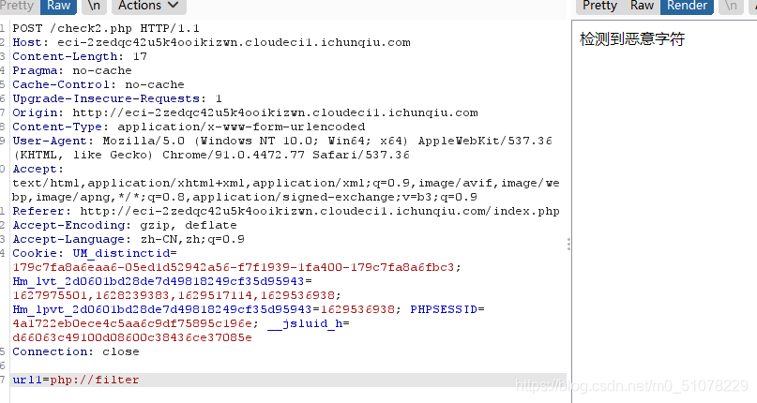
Task: Click the Upgrade-Insecure-Requests header
Action: tap(117, 98)
